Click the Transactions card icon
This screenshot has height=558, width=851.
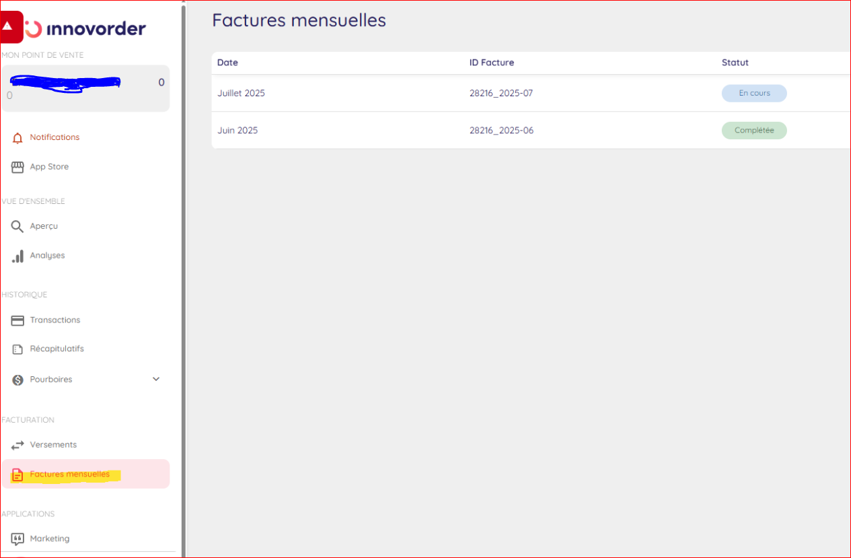pyautogui.click(x=17, y=320)
